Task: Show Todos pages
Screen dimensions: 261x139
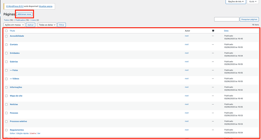Action: coord(6,20)
